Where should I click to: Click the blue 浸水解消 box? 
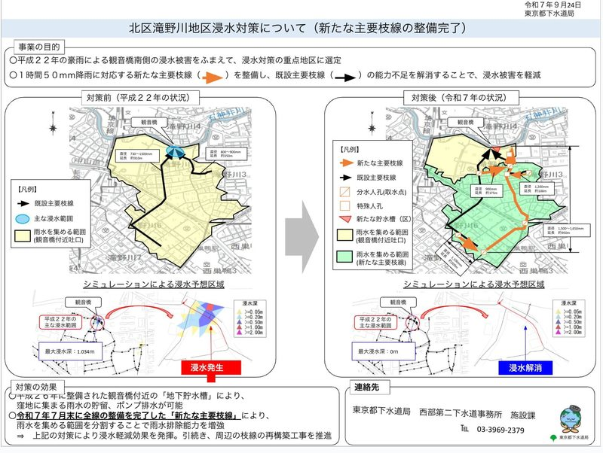525,368
